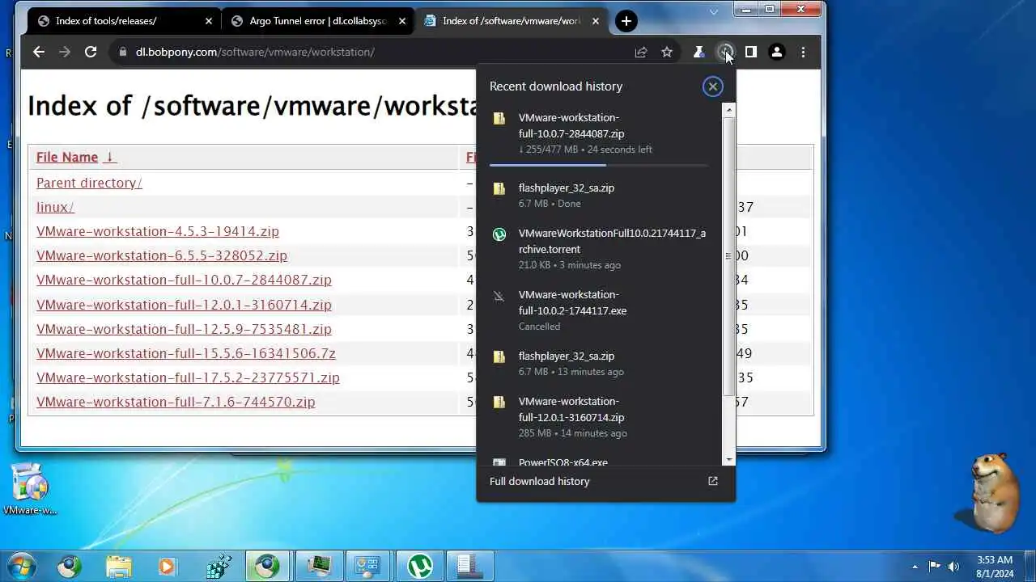Click the download list down arrow

[728, 459]
